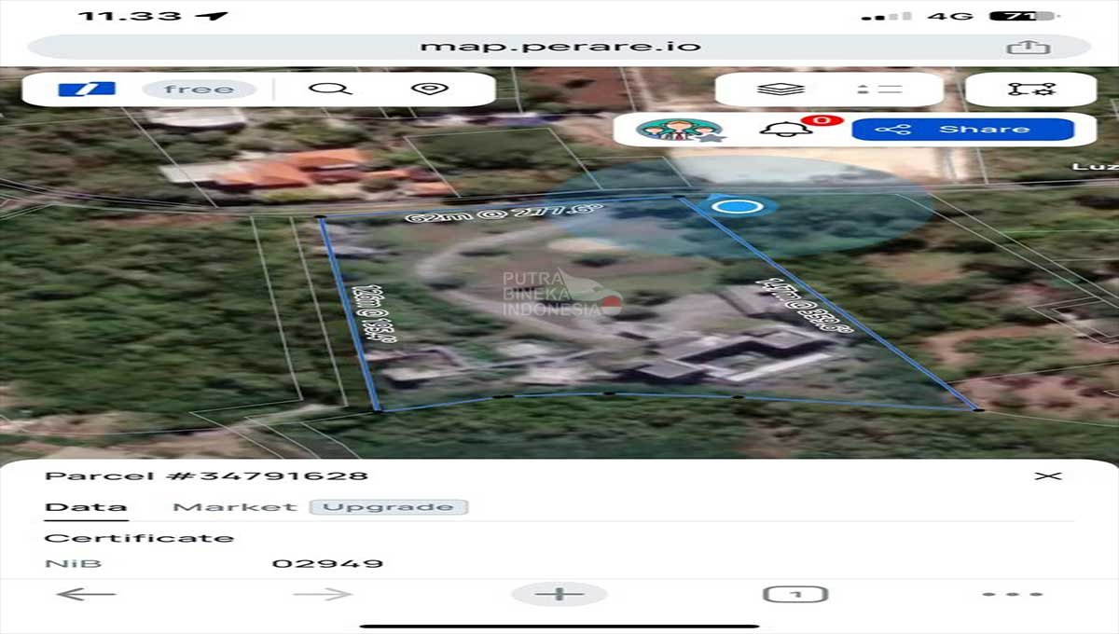Switch to the Market tab
This screenshot has height=634, width=1119.
pos(234,507)
